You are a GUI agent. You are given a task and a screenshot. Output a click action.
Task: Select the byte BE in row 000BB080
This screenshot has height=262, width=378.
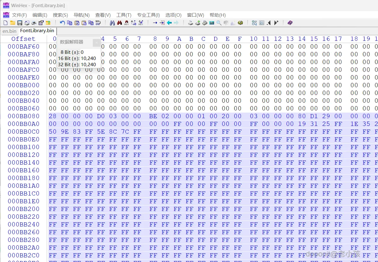pos(153,116)
